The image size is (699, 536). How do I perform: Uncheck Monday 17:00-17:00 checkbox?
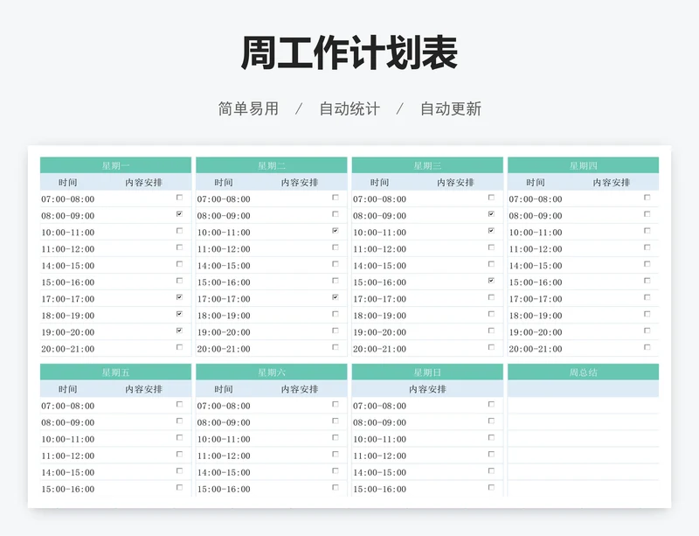click(179, 297)
